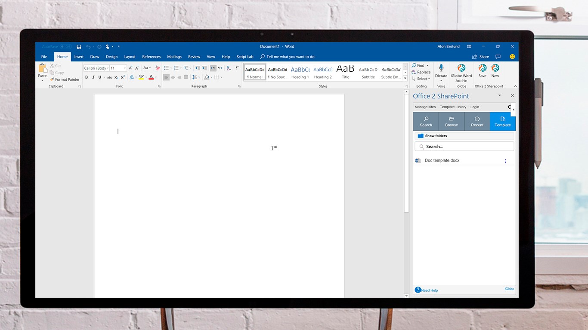
Task: Expand the Styles gallery
Action: coord(405,78)
